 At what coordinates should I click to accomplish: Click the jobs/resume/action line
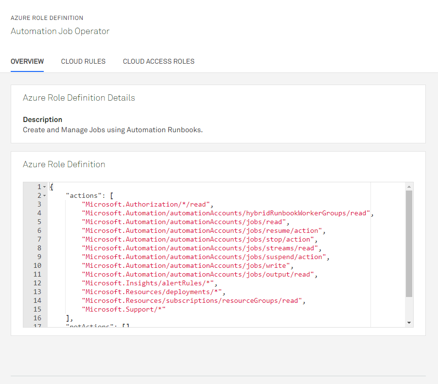[204, 231]
